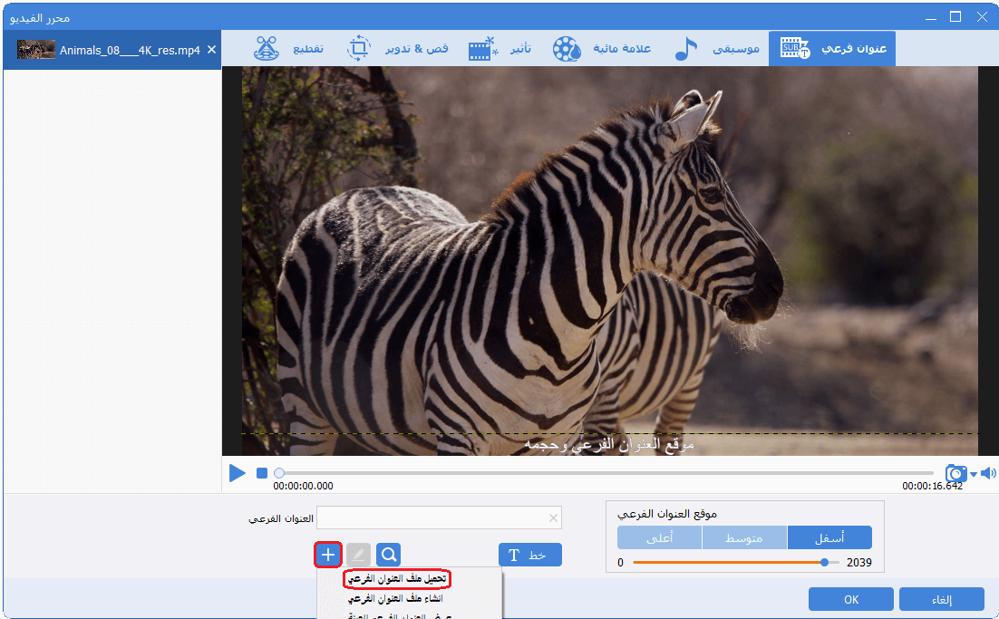999x619 pixels.
Task: Choose انشاء ملف العنوان الفرعي menu item
Action: [x=395, y=599]
